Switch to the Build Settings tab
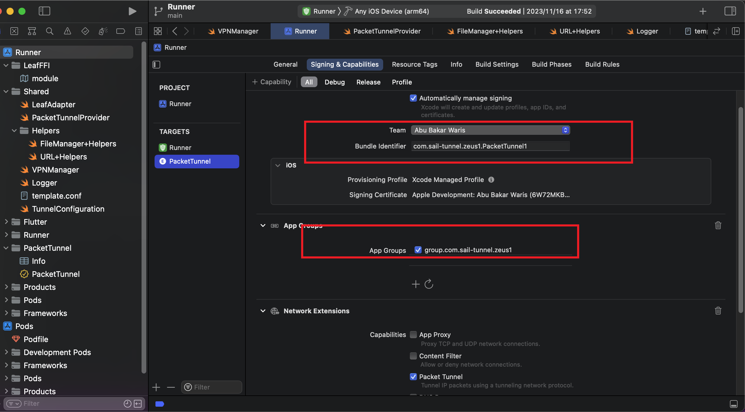745x412 pixels. (497, 64)
